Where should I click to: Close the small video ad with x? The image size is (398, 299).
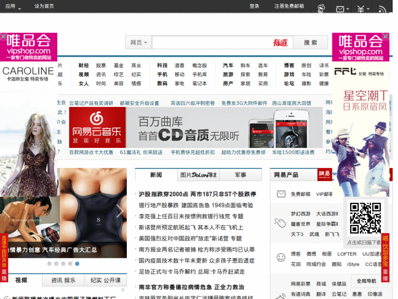(x=123, y=290)
